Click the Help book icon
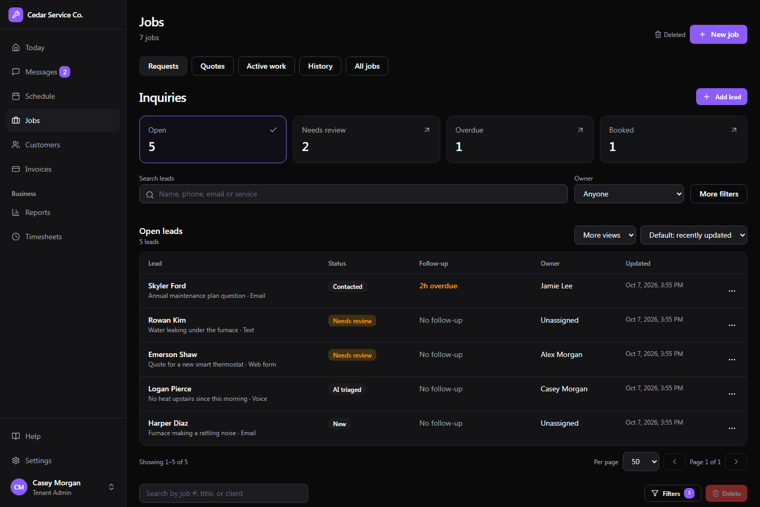This screenshot has width=760, height=507. (16, 436)
